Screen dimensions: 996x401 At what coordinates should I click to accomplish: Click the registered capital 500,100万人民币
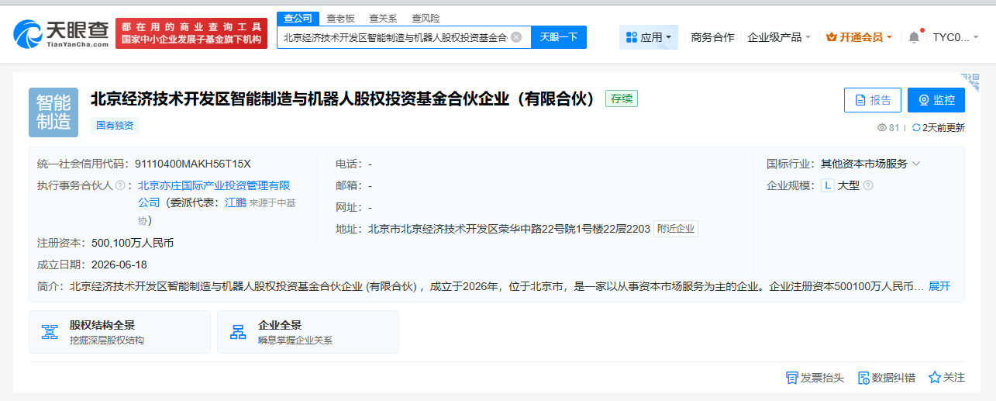click(133, 243)
